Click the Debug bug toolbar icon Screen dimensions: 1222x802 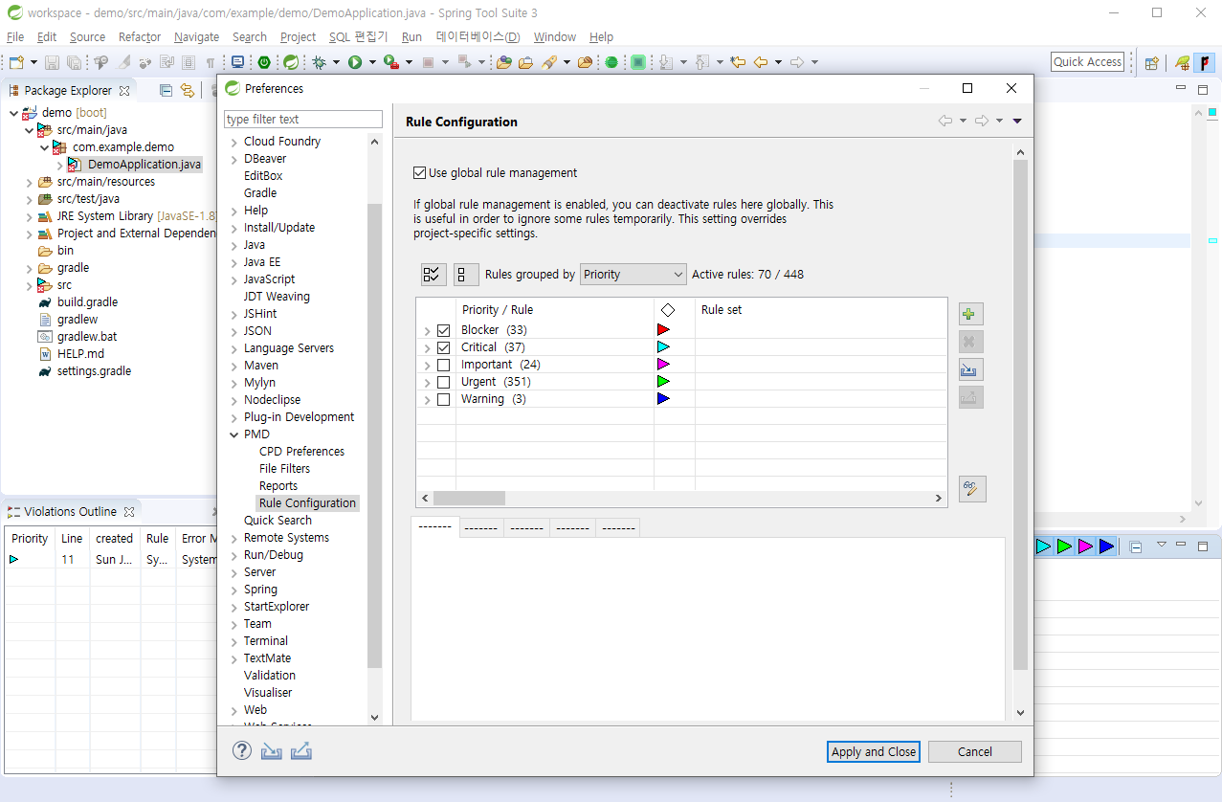pos(320,62)
